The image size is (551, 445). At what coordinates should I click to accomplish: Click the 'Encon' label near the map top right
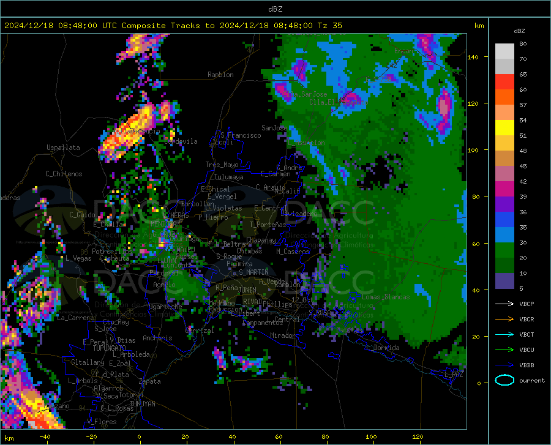click(403, 51)
